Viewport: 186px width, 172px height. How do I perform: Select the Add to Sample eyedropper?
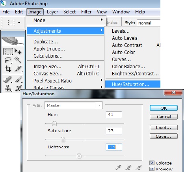click(x=128, y=167)
